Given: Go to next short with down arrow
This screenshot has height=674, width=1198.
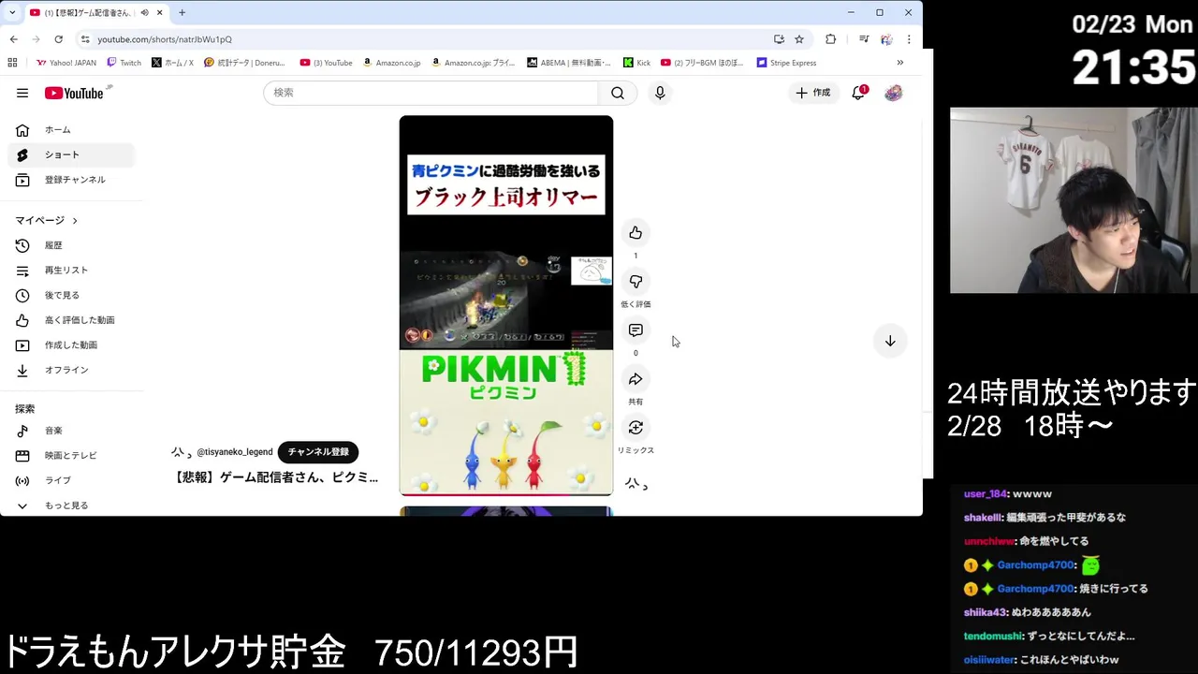Looking at the screenshot, I should (890, 342).
